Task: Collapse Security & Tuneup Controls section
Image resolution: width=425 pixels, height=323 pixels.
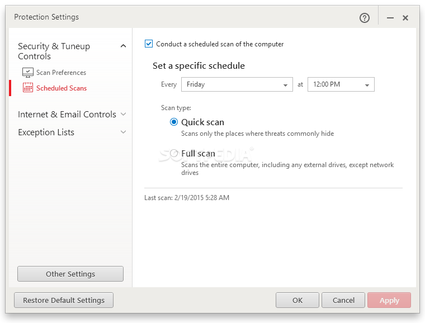Action: click(x=124, y=46)
